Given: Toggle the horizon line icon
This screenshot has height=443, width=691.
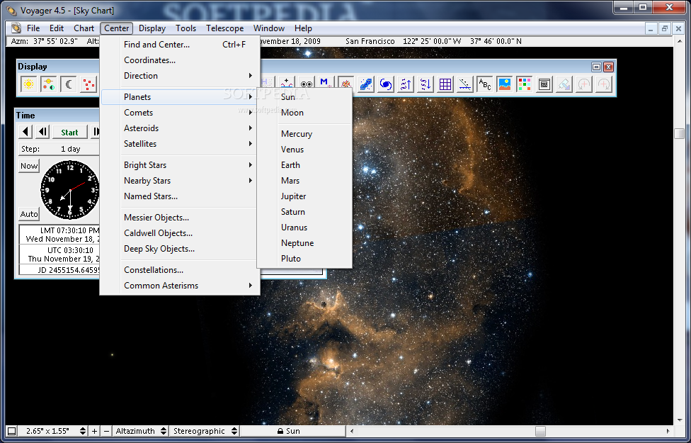Looking at the screenshot, I should (x=465, y=84).
